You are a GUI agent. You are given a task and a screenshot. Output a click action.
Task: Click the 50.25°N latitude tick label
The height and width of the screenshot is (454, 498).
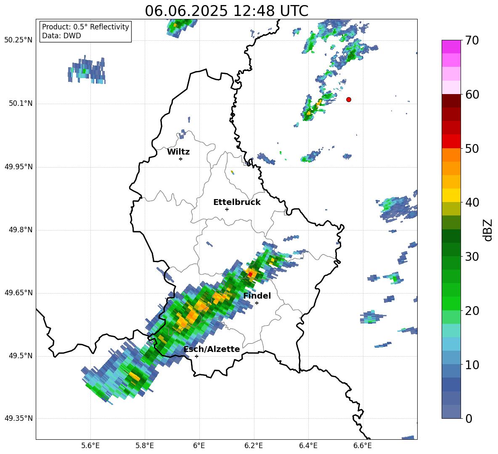coord(19,40)
